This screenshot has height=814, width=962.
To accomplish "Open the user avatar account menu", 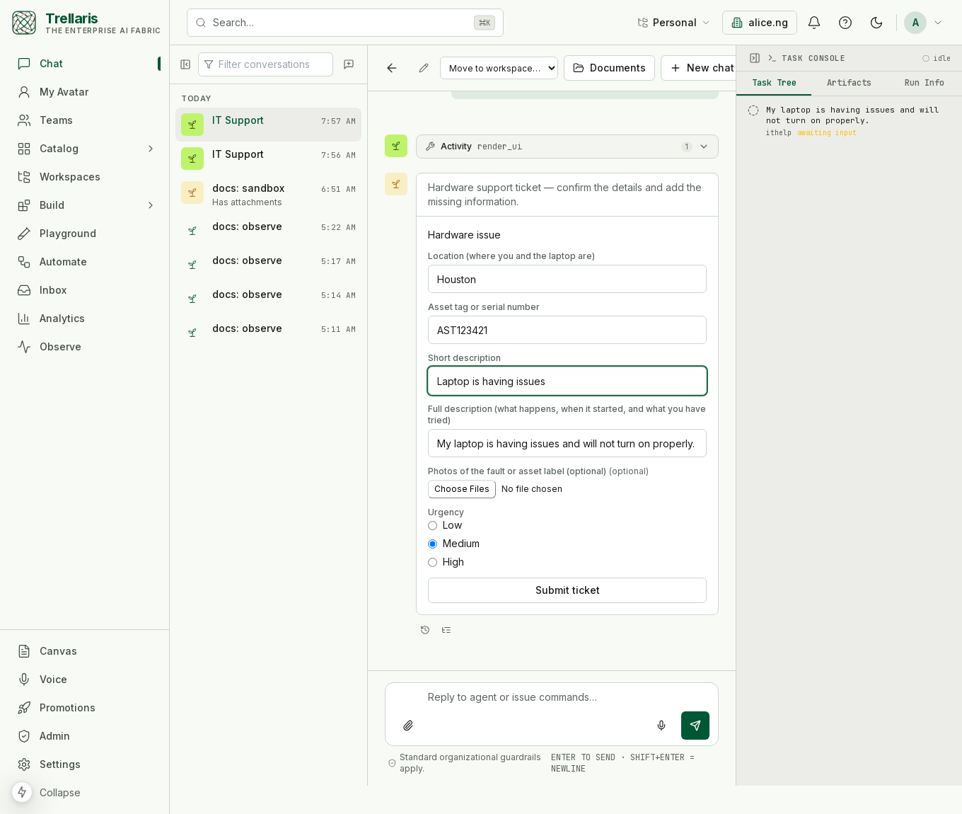I will coord(924,23).
